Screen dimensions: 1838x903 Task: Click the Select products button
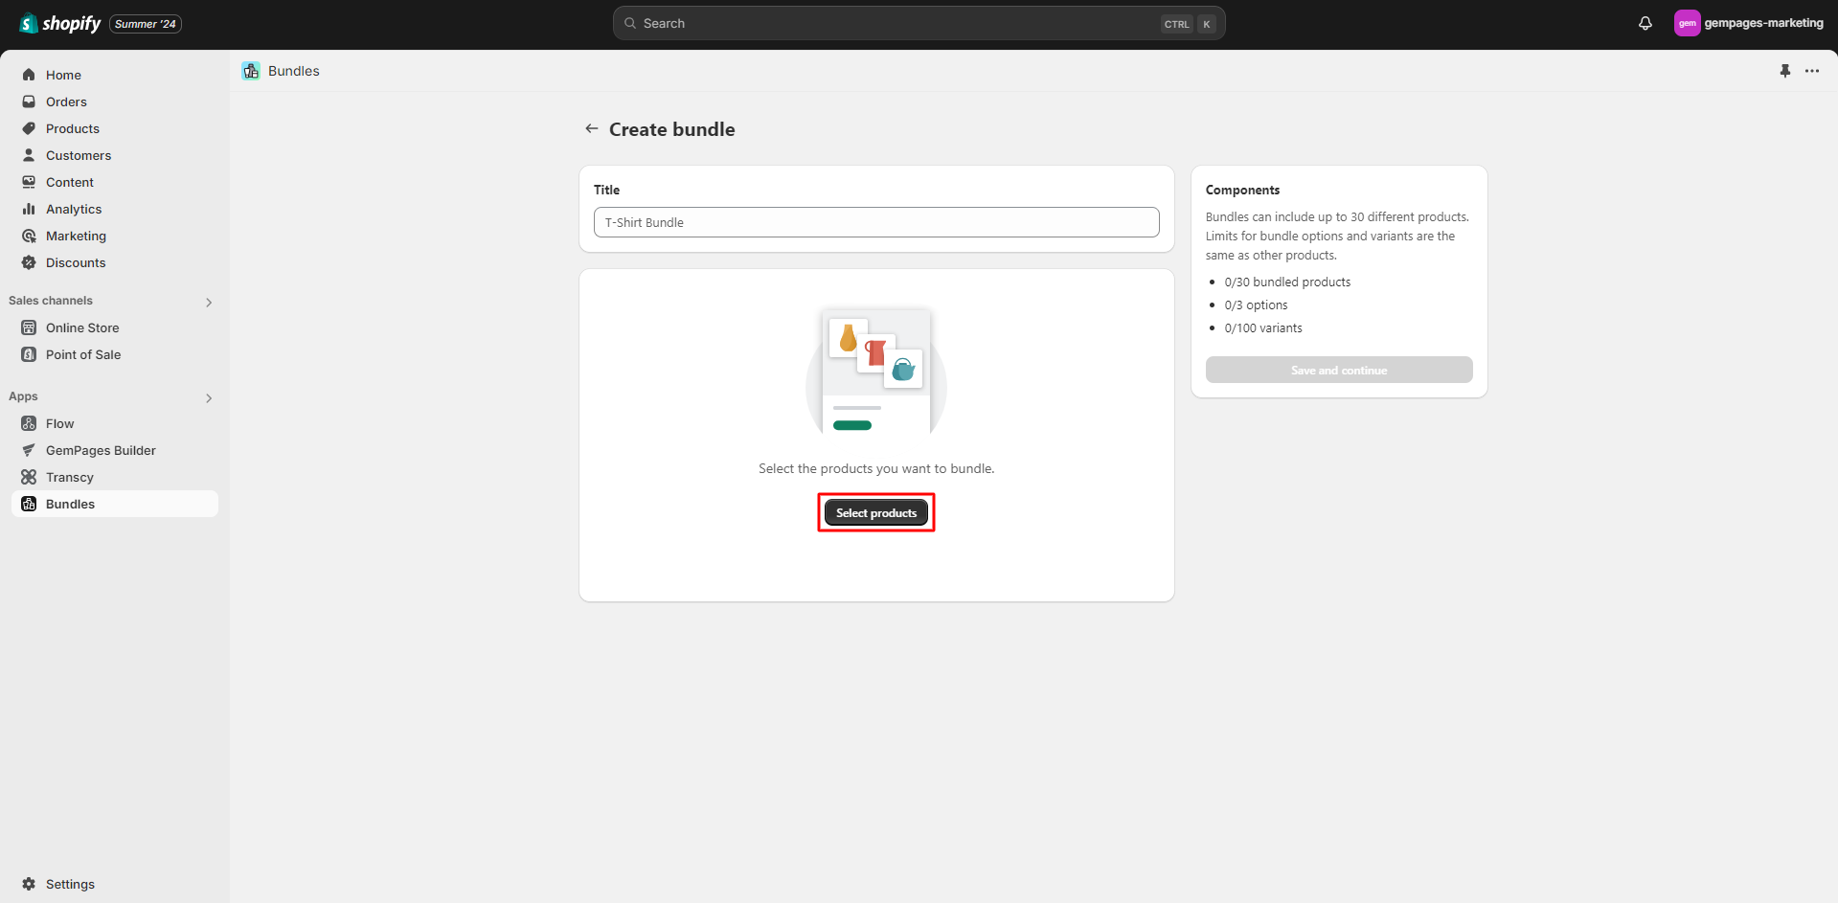point(874,512)
